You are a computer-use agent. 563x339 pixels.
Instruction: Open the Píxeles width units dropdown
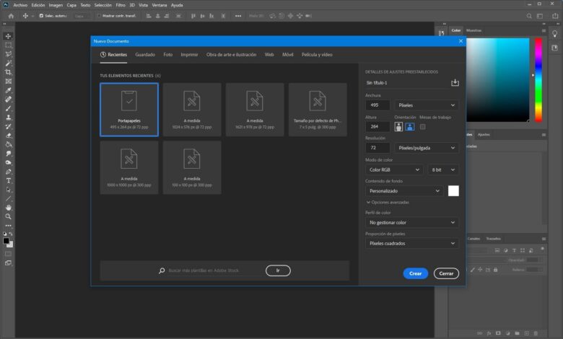point(427,105)
